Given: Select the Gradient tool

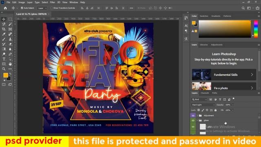Looking at the screenshot, I should [x=4, y=49].
